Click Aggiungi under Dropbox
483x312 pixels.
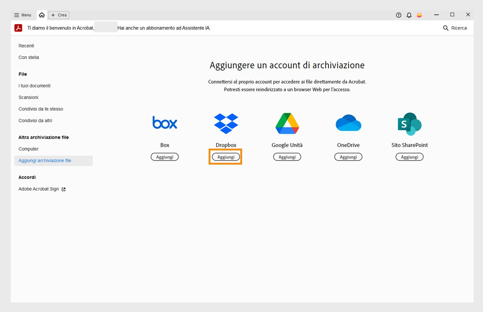tap(226, 157)
